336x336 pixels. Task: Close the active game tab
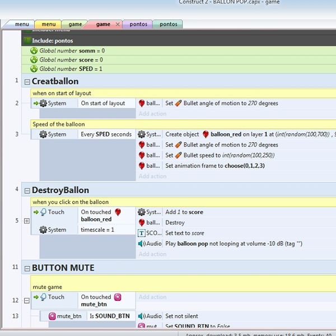pos(118,24)
